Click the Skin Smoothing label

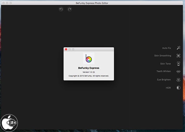(x=162, y=56)
